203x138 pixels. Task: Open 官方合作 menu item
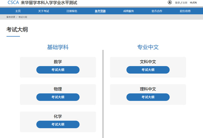click(157, 11)
